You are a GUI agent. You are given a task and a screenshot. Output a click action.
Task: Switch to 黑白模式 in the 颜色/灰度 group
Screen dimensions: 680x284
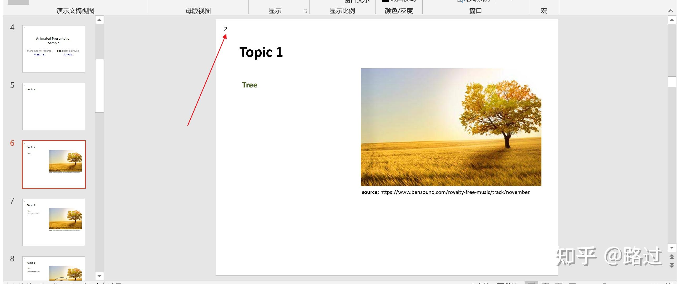(399, 1)
